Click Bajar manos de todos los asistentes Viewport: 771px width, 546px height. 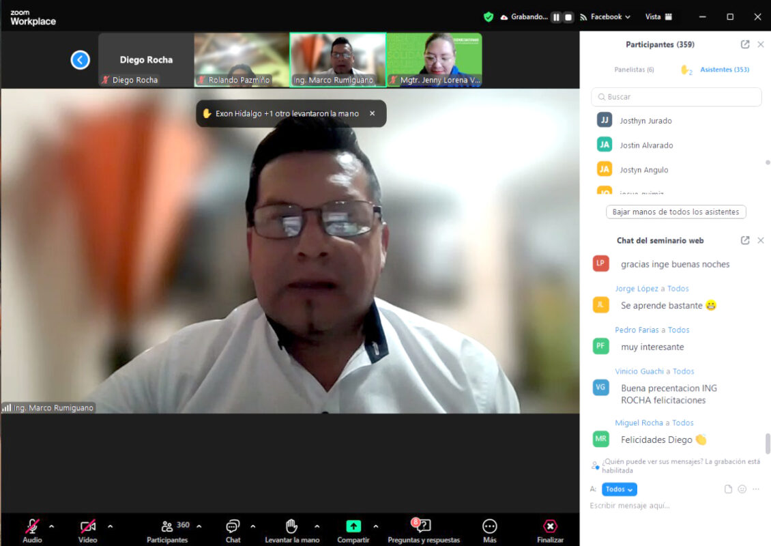[x=675, y=212]
